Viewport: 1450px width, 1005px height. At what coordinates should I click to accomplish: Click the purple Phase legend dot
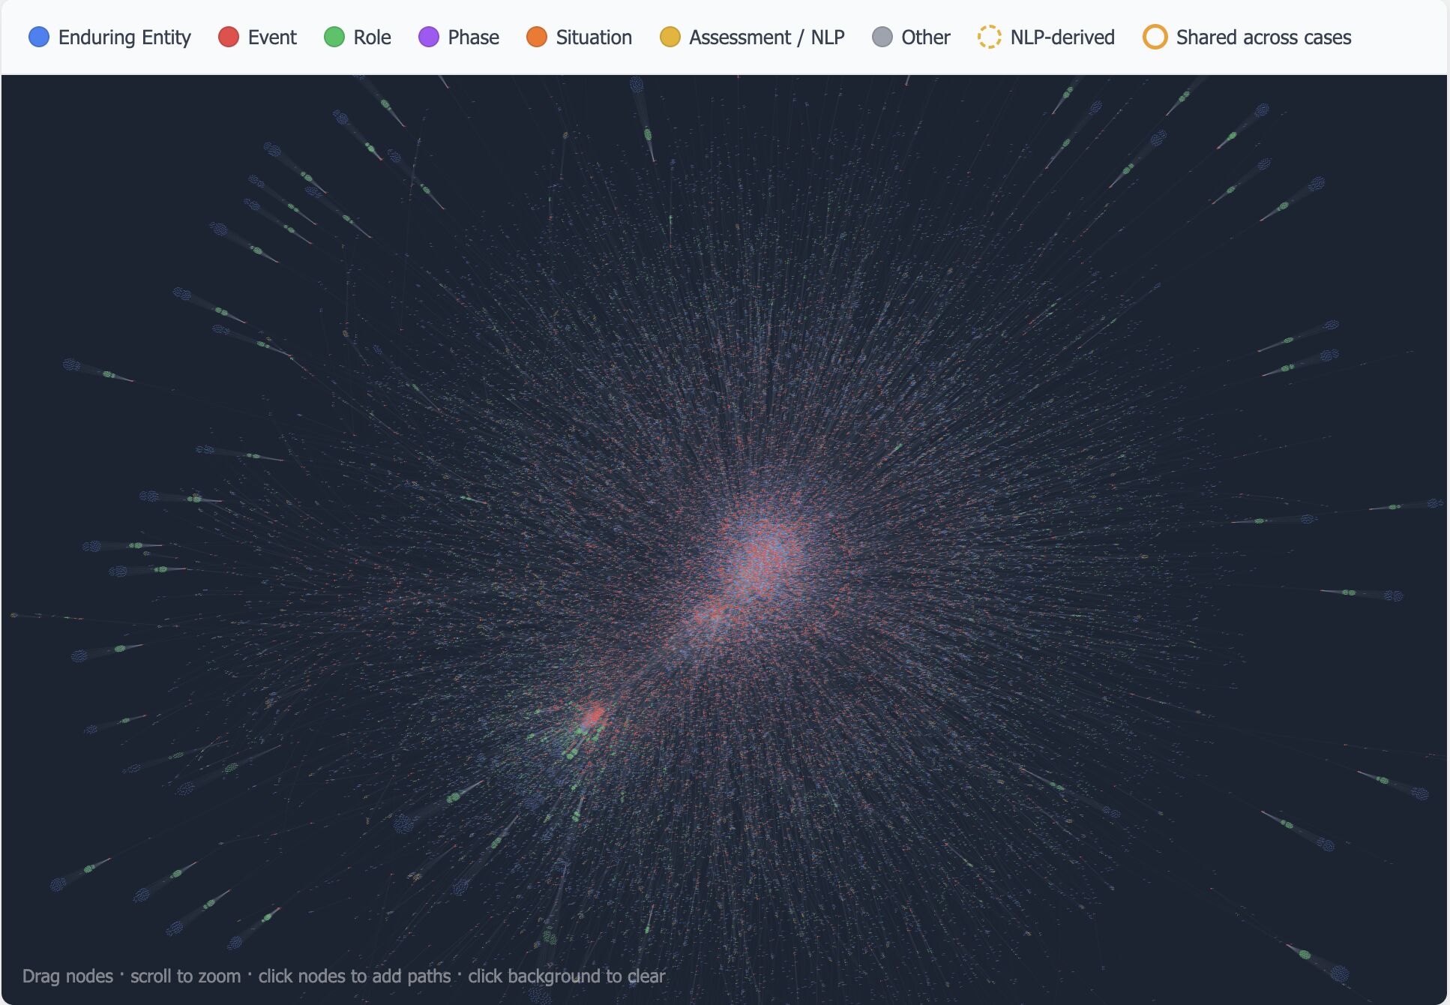[x=429, y=37]
